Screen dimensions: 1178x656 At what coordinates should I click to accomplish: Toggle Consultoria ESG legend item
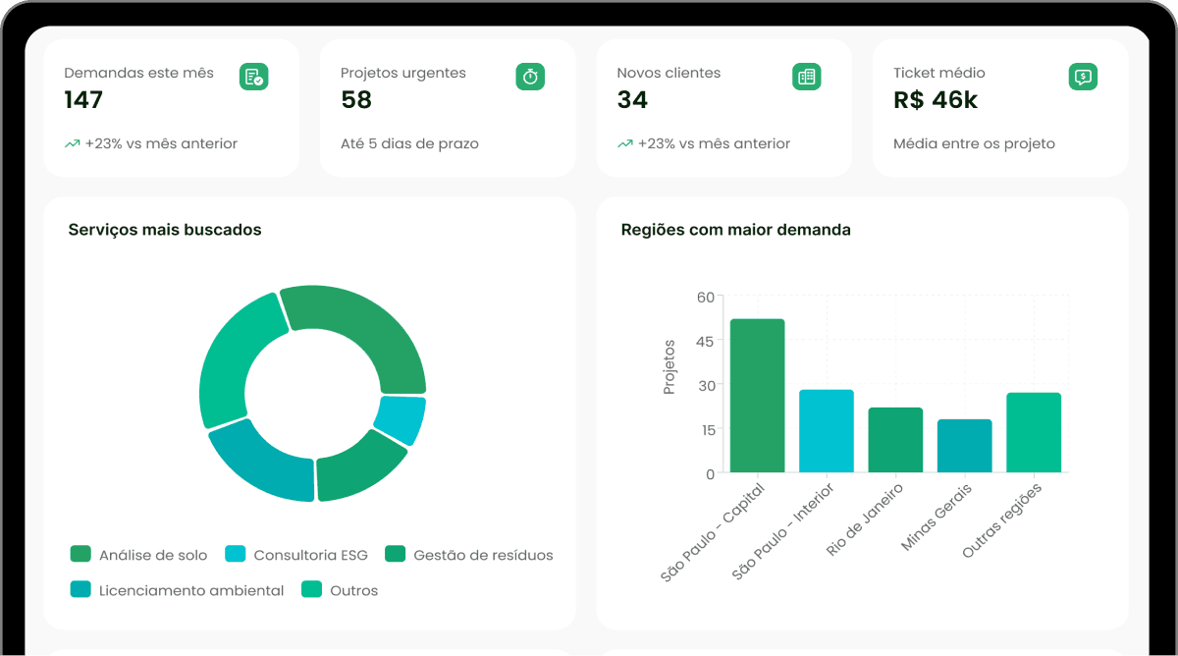pos(296,555)
